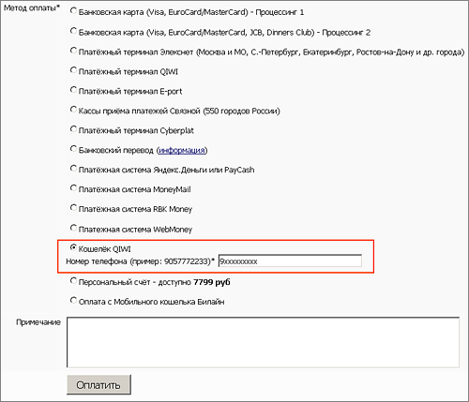This screenshot has height=402, width=469.
Task: Select WebMoney payment system radio button
Action: 73,228
